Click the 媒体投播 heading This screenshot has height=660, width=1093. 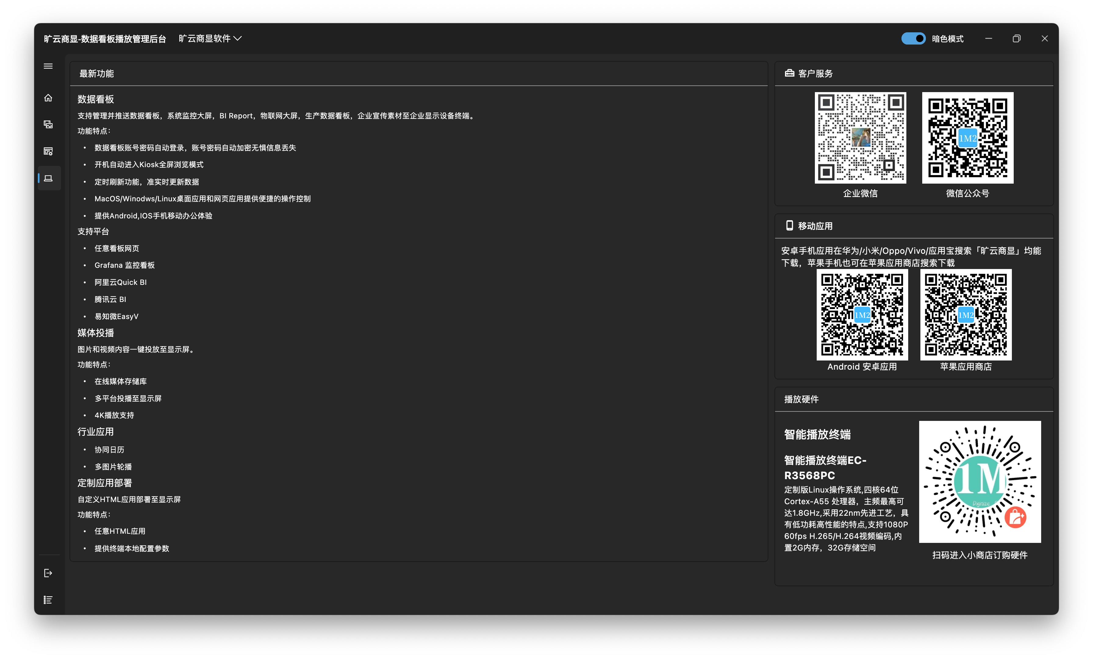coord(96,333)
